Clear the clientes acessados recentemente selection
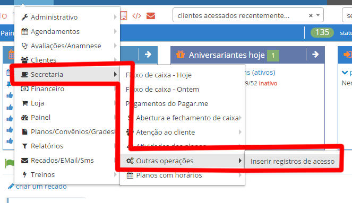Viewport: 352px width, 203px height. [x=311, y=15]
